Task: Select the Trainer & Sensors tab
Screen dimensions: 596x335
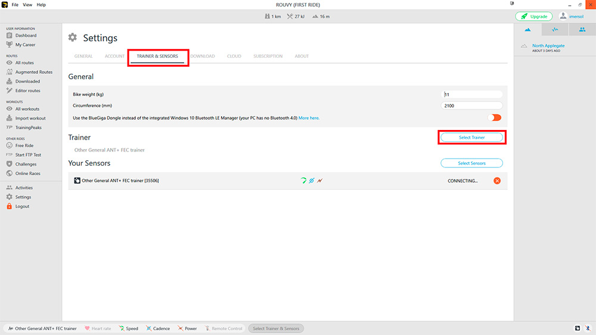Action: (157, 56)
